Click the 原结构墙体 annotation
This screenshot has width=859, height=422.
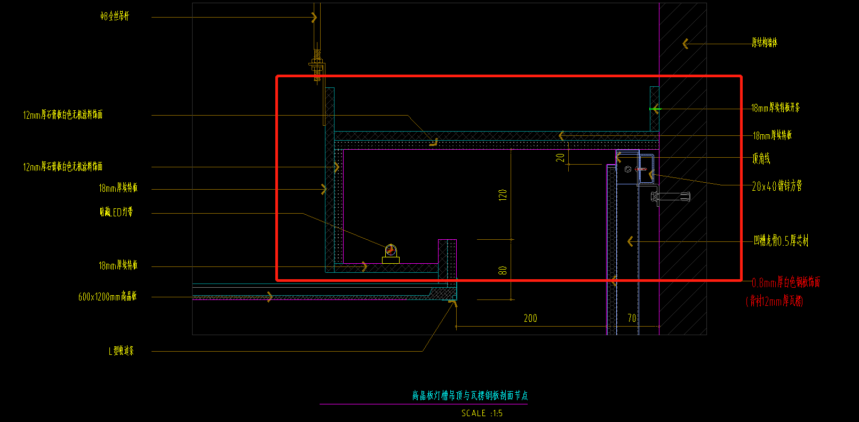(x=765, y=43)
